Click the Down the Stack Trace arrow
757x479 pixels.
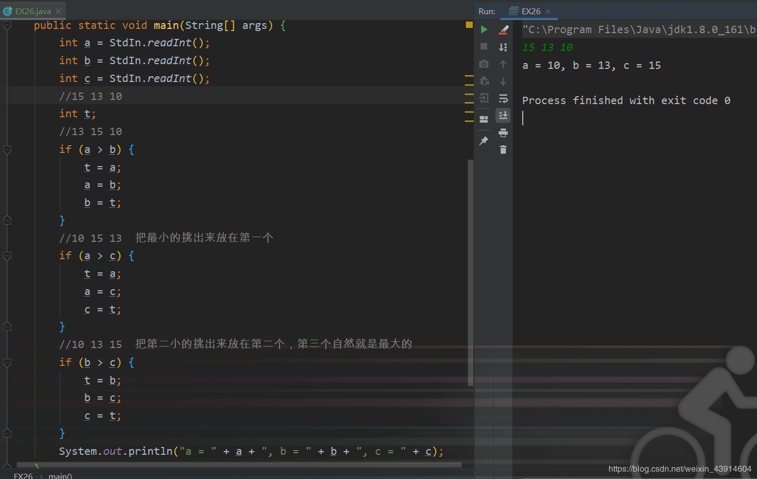503,81
